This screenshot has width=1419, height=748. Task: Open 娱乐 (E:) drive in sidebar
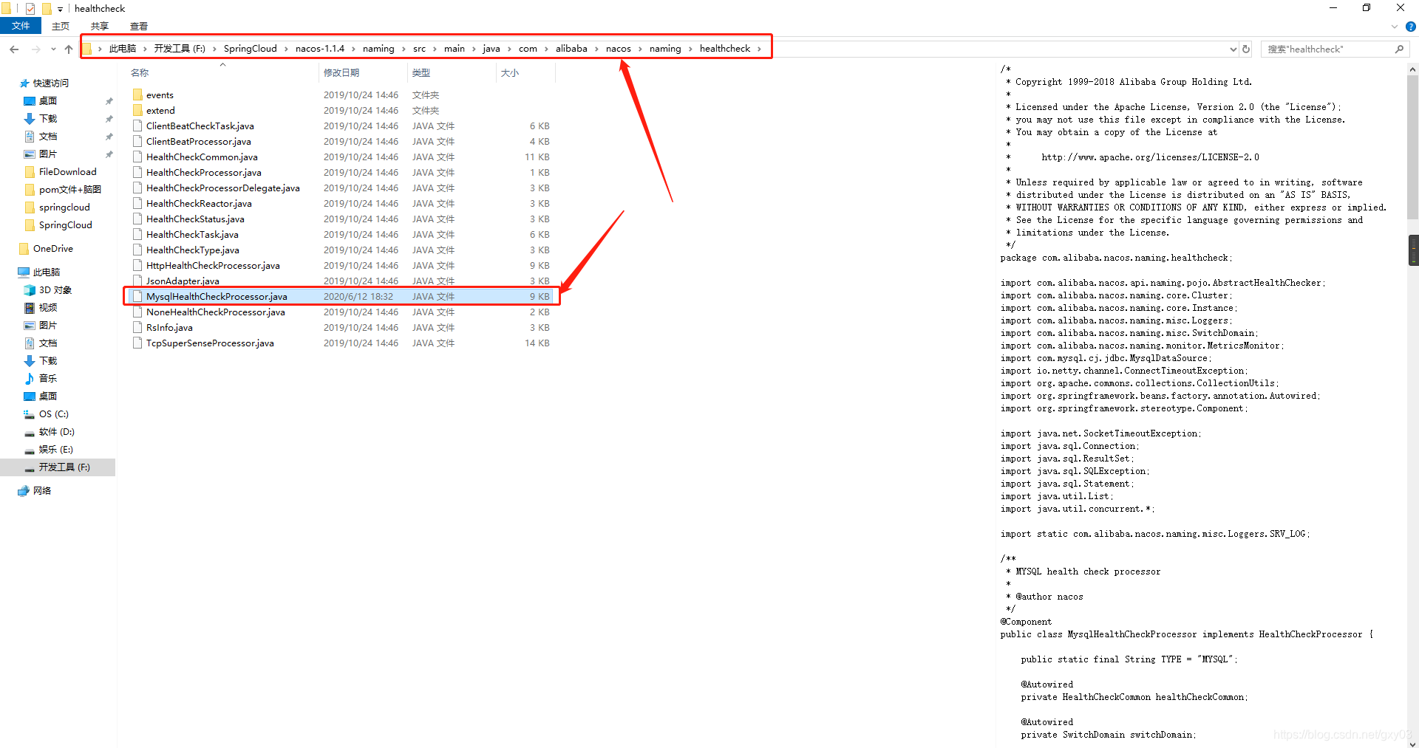[x=55, y=450]
